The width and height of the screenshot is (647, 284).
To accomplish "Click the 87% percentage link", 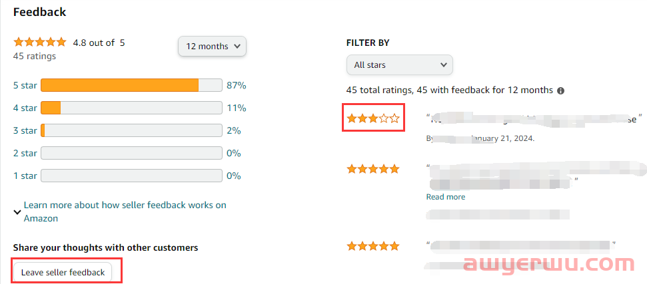I will pos(237,86).
